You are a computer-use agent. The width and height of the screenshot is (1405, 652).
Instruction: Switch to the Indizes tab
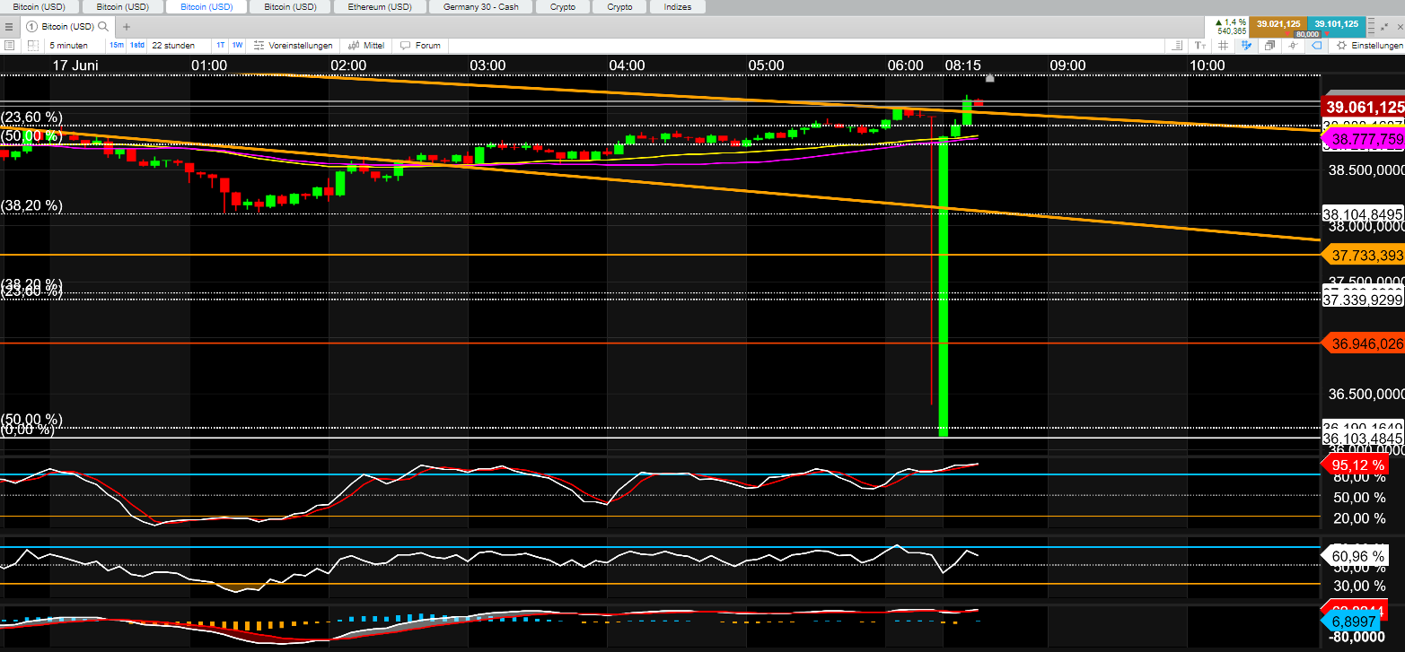point(676,6)
